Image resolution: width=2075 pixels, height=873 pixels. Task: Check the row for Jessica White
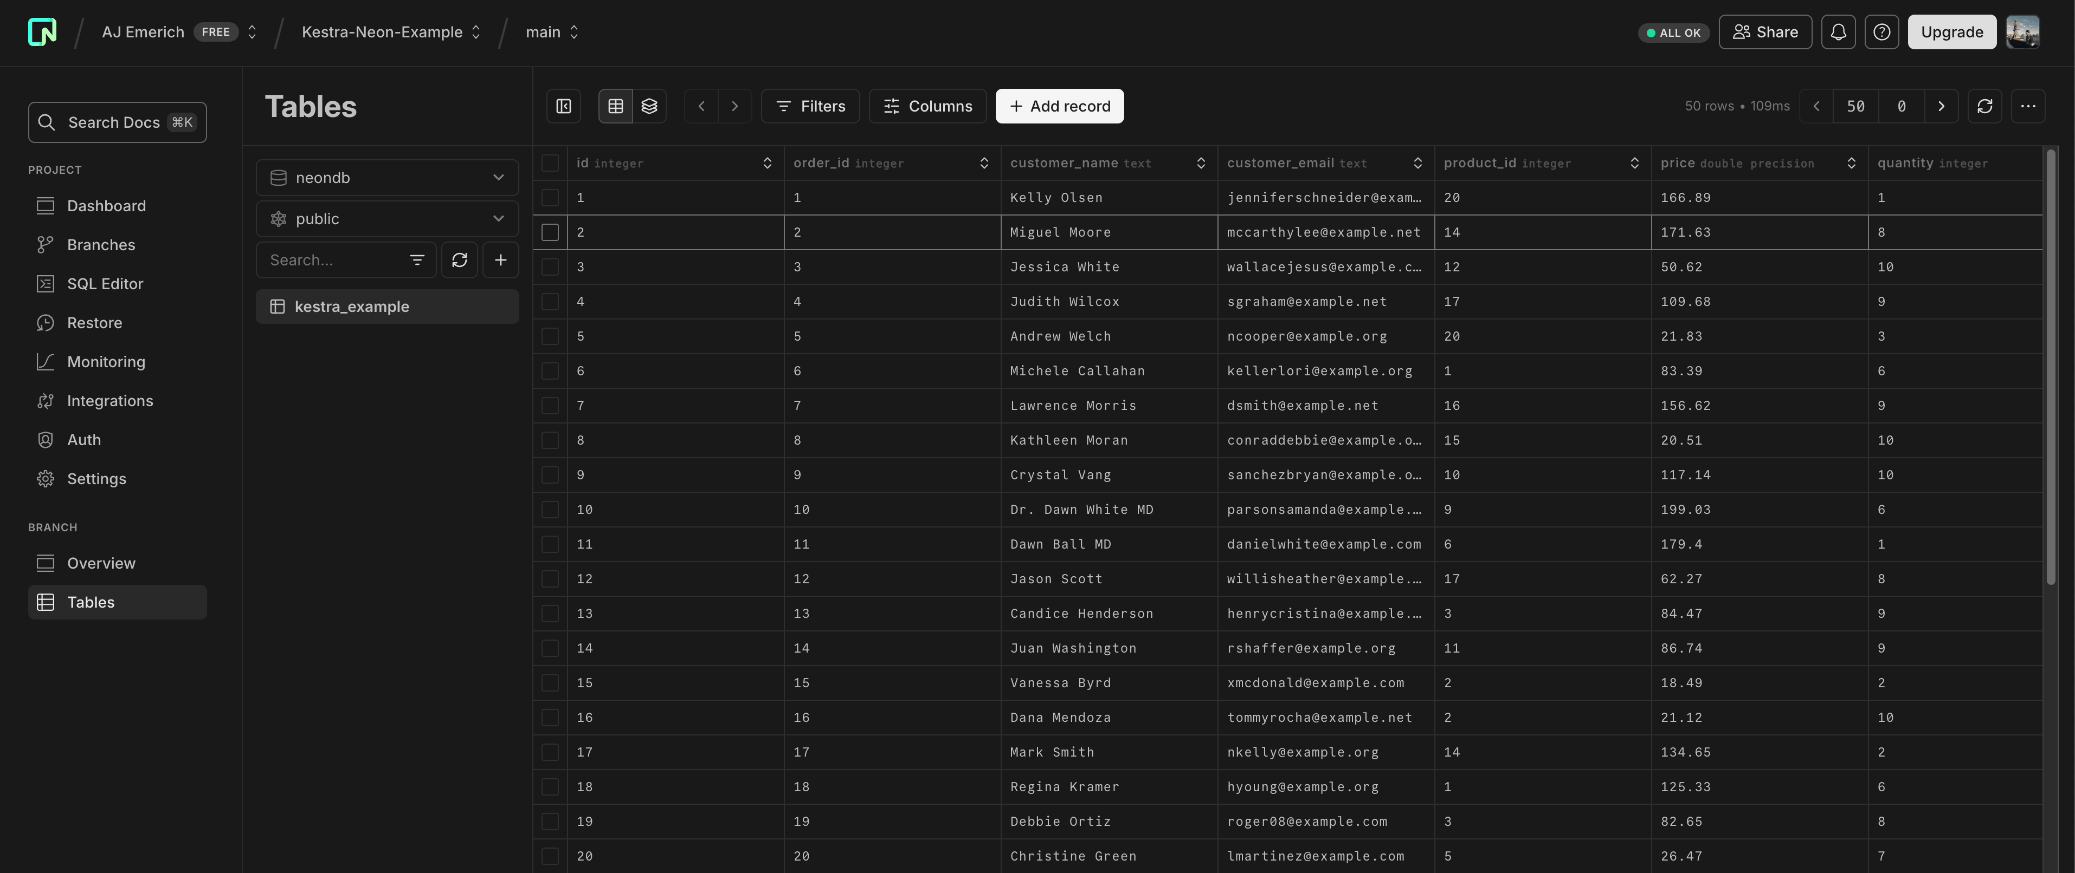click(550, 267)
